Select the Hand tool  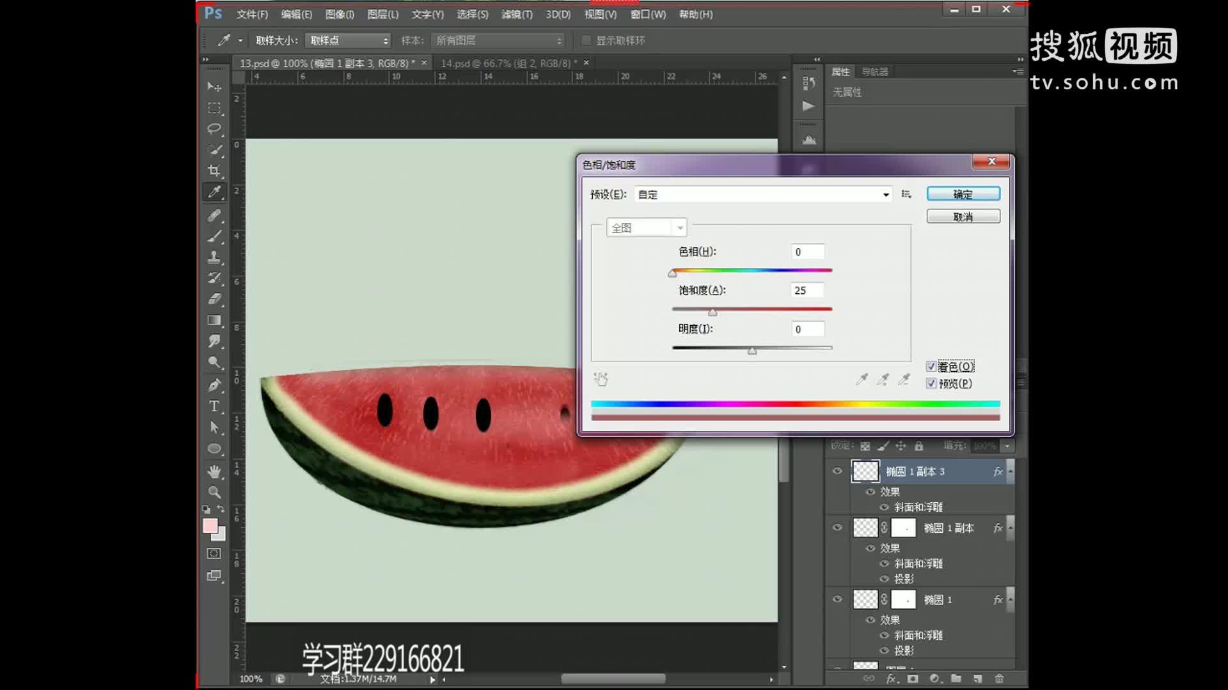(x=214, y=471)
